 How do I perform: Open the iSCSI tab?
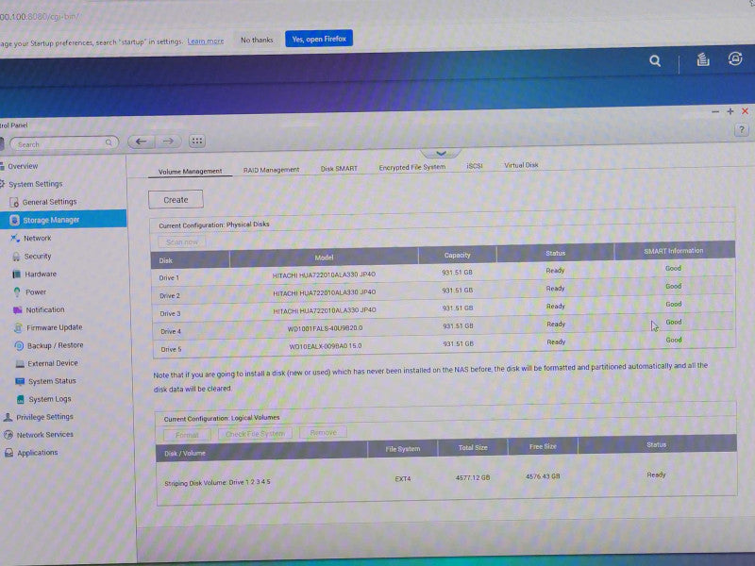475,166
